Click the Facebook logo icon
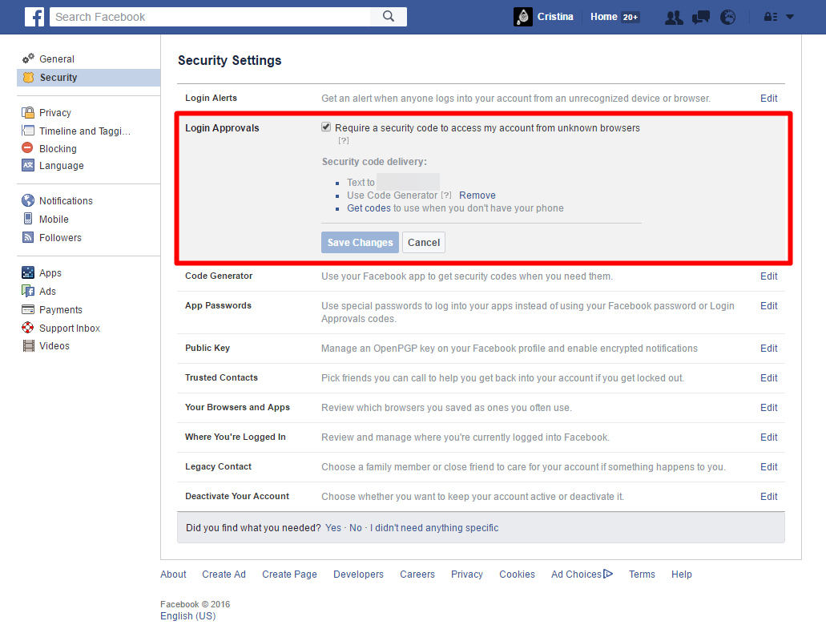 pos(34,17)
